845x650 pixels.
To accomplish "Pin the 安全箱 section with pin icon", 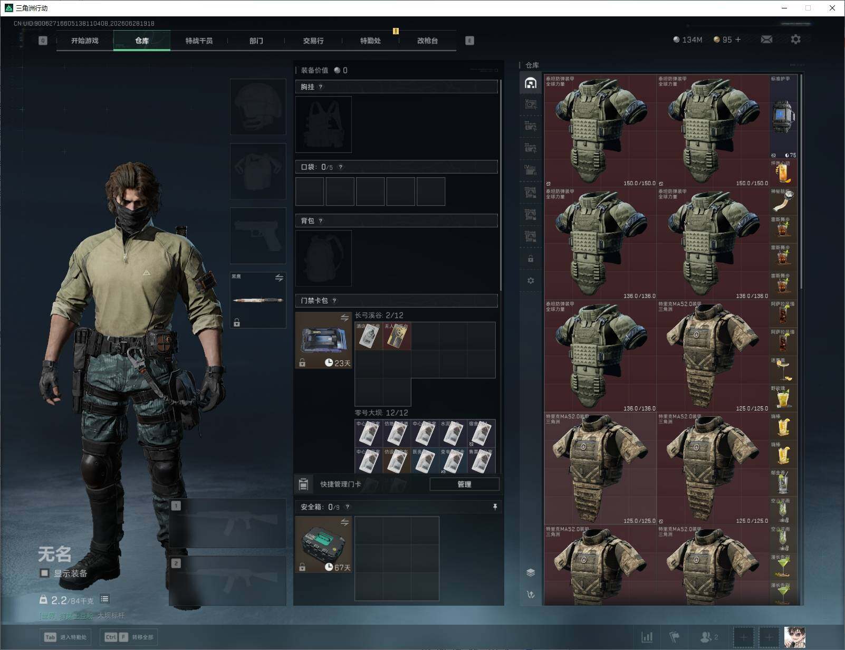I will click(495, 507).
